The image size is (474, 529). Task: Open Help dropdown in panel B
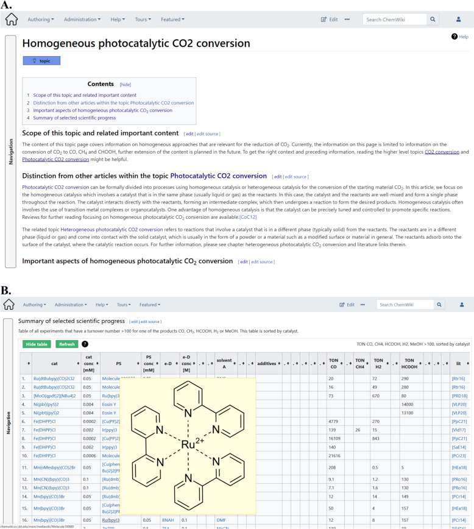coord(102,305)
